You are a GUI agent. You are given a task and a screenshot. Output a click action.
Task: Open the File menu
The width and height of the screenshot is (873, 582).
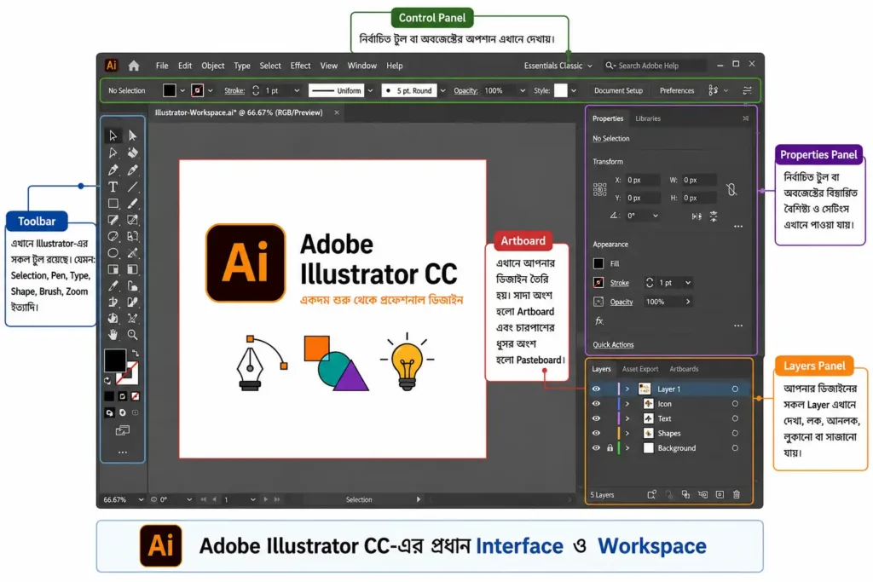[162, 66]
